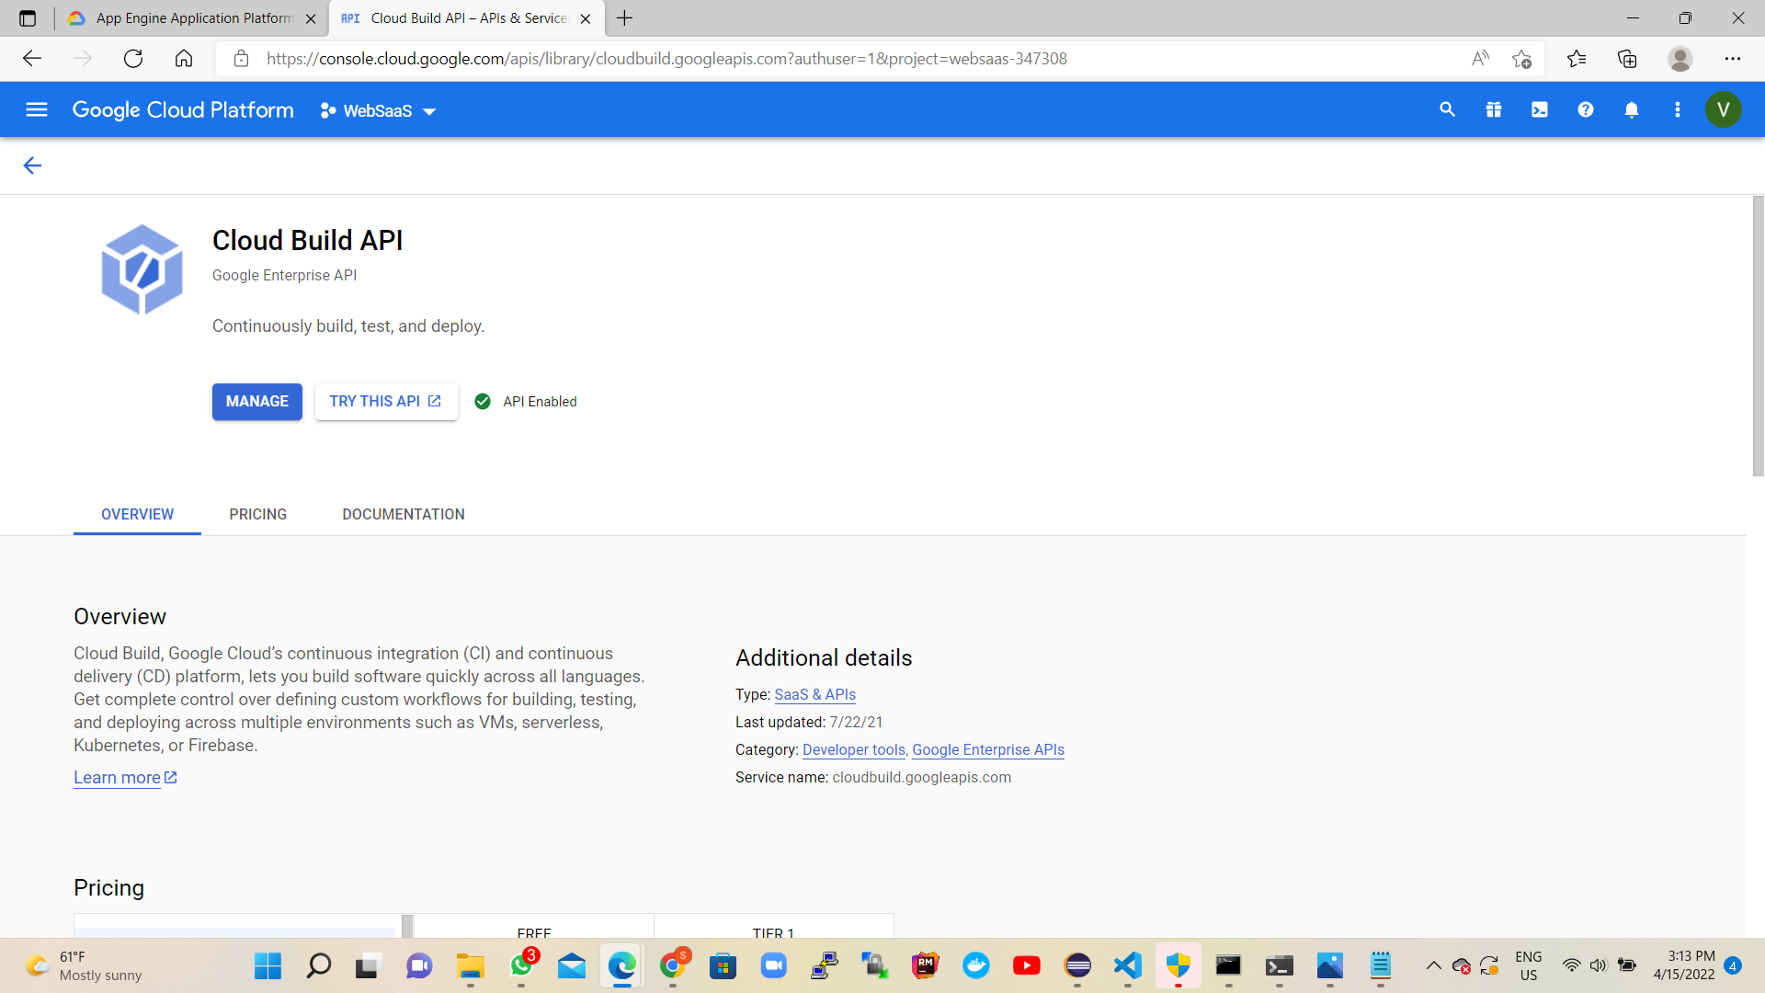1765x993 pixels.
Task: Click the MANAGE button
Action: point(257,402)
